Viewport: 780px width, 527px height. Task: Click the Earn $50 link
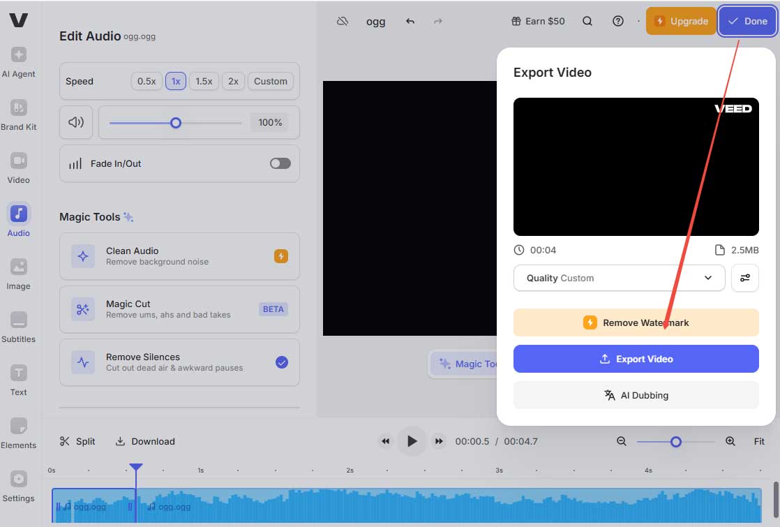538,21
